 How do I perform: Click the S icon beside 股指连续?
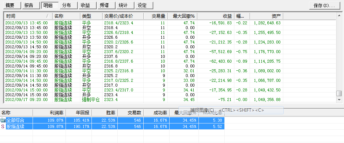tap(3, 126)
